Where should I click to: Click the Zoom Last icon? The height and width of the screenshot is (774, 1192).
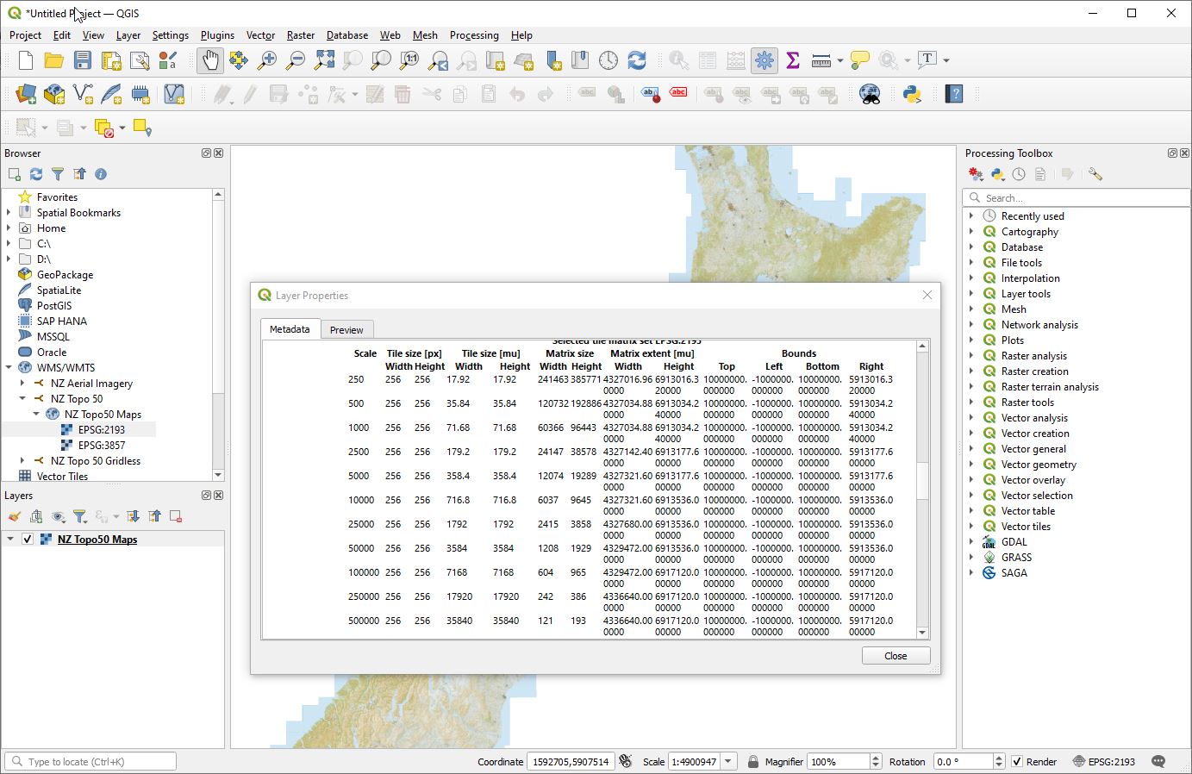click(x=438, y=60)
